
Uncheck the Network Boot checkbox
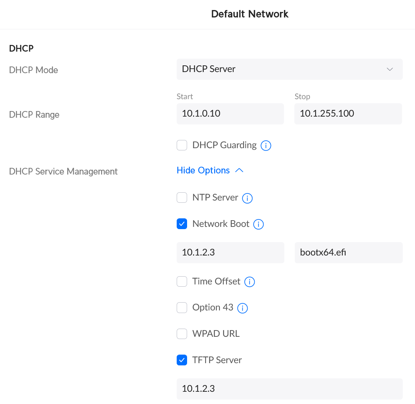tap(182, 224)
